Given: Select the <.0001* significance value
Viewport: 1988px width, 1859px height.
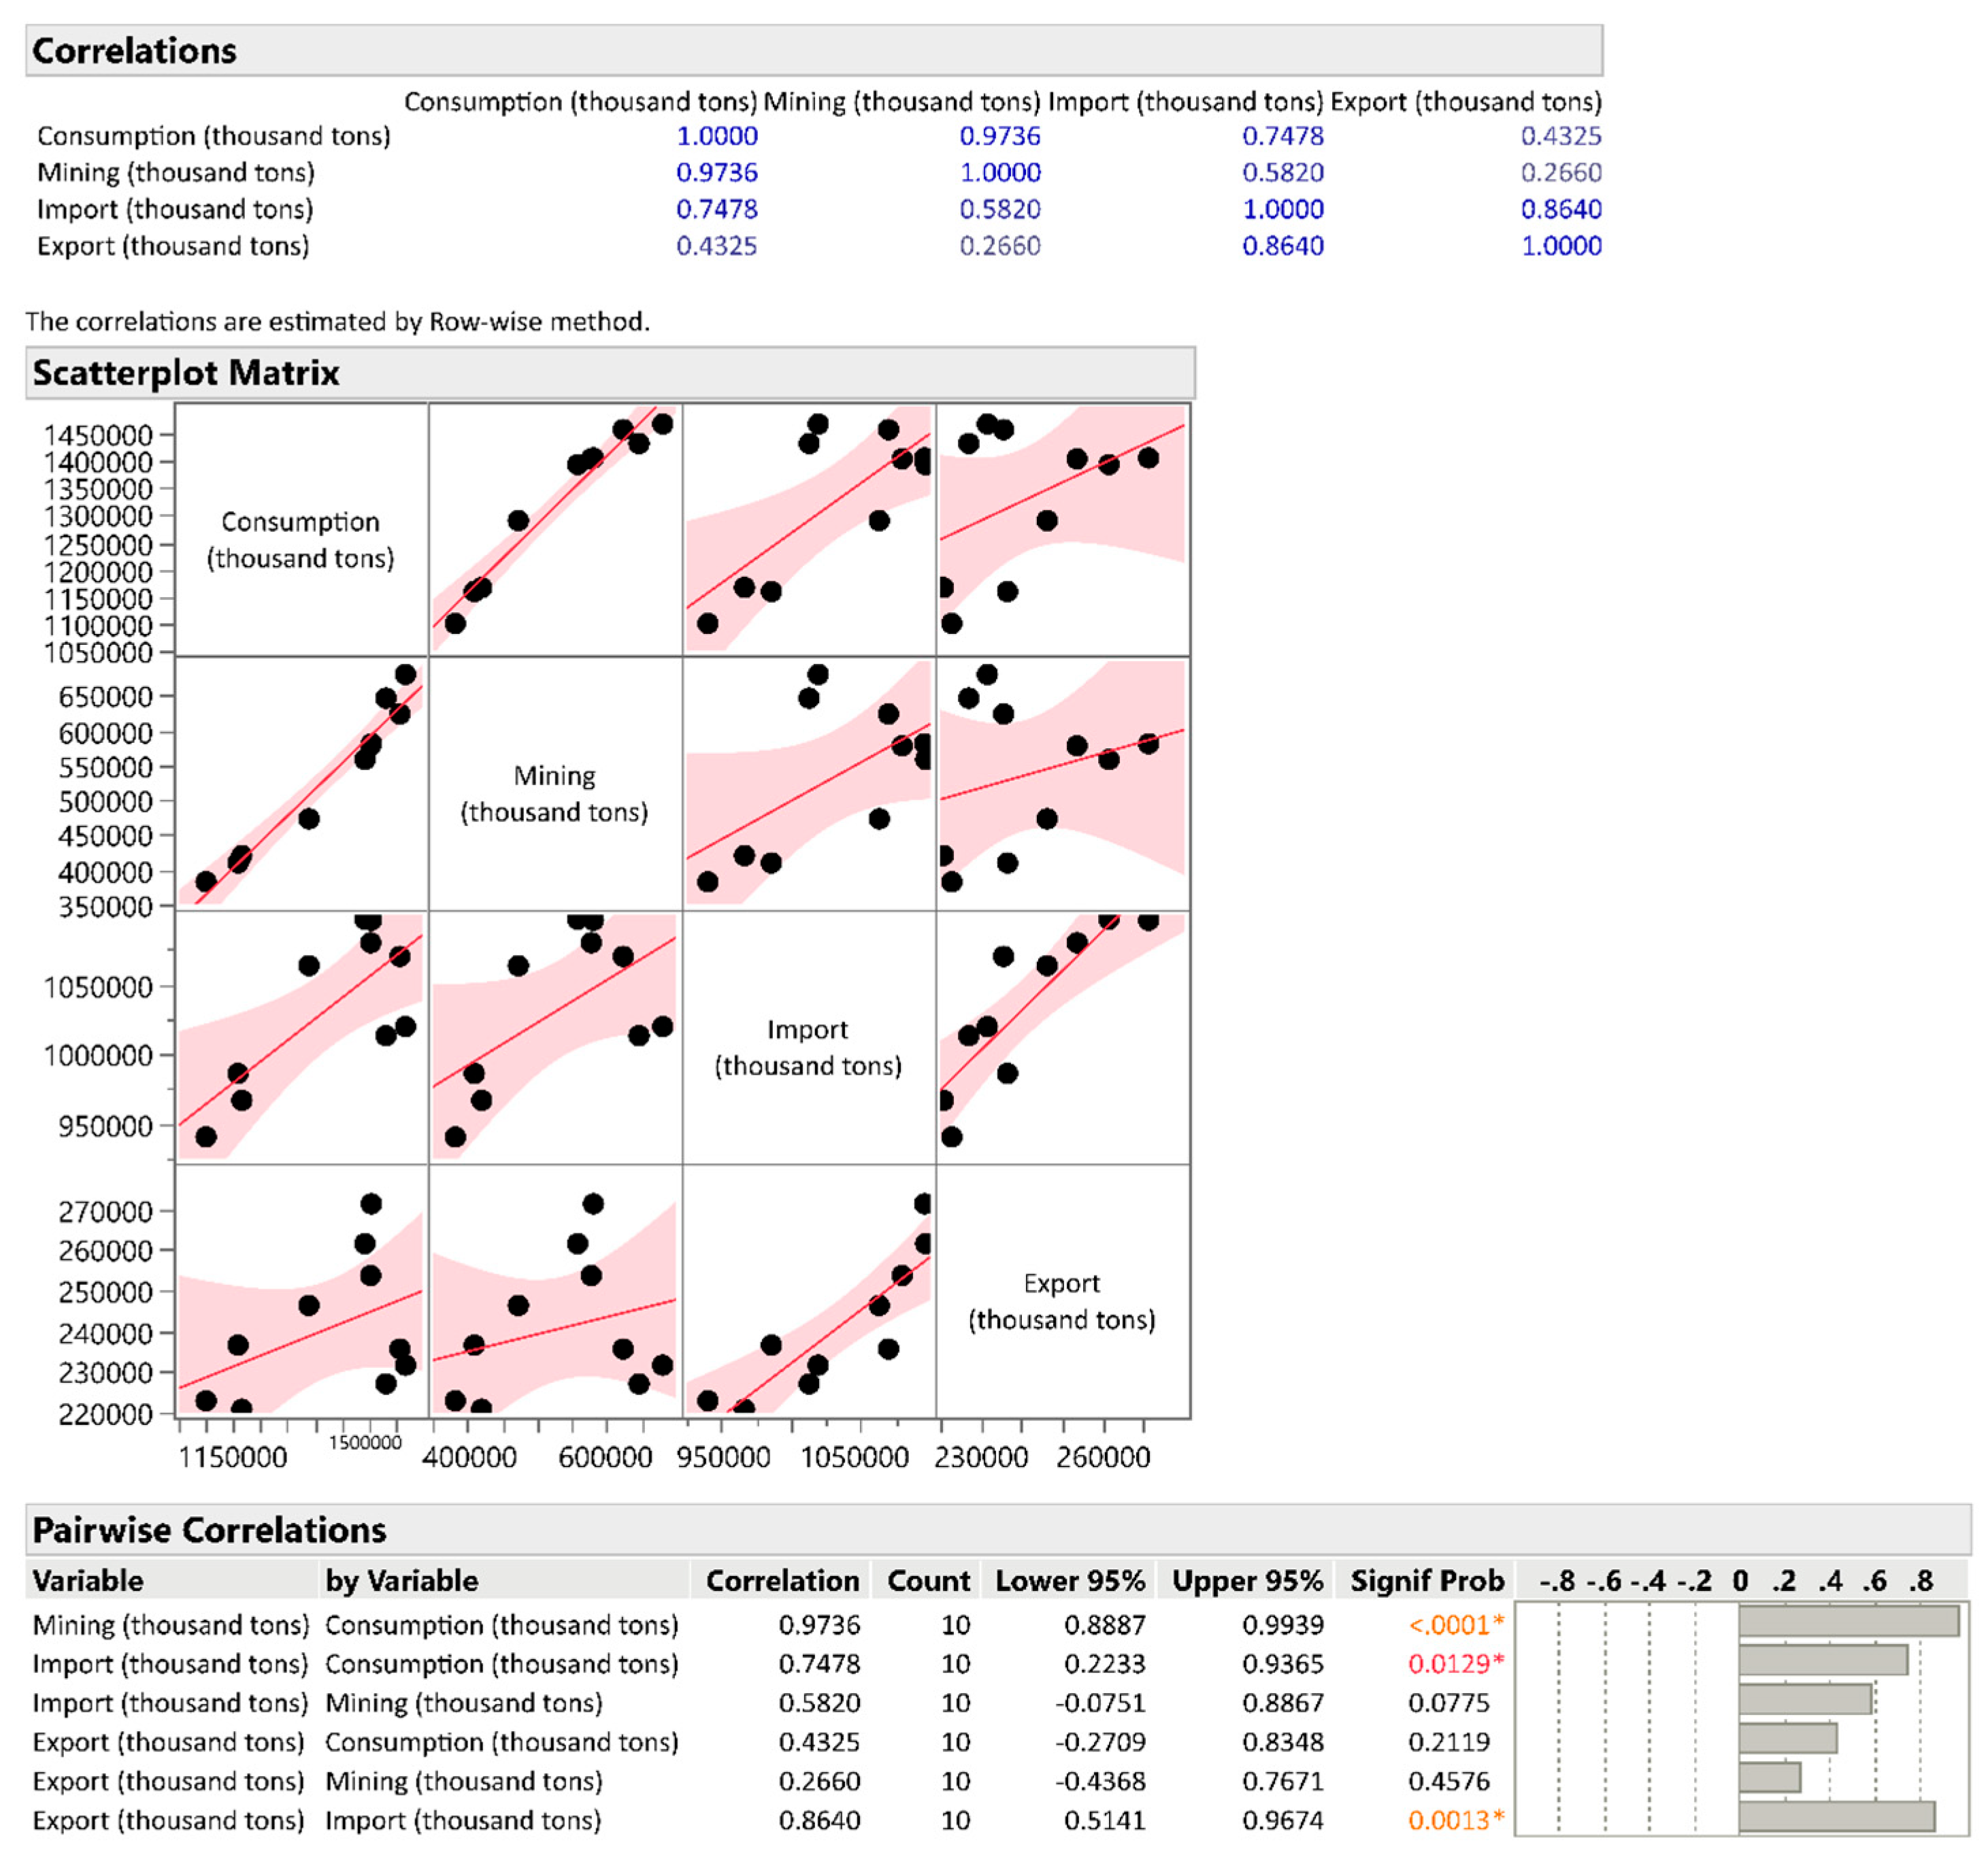Looking at the screenshot, I should click(x=1456, y=1625).
